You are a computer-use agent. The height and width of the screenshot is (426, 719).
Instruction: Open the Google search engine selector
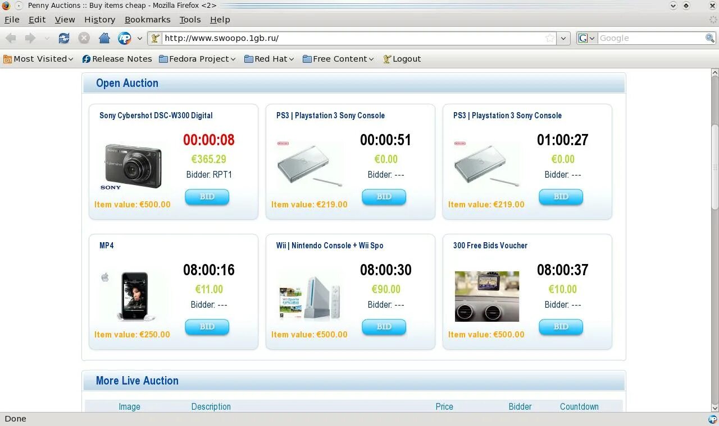[588, 38]
